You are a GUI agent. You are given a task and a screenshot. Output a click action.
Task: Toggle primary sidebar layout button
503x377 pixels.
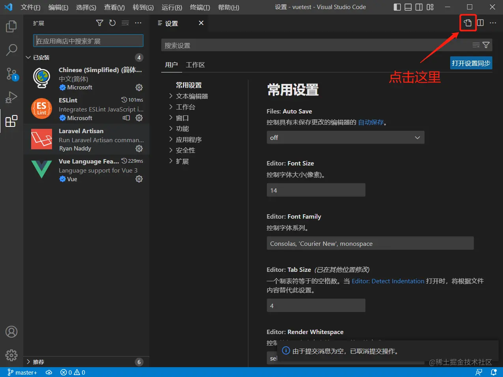click(x=397, y=7)
